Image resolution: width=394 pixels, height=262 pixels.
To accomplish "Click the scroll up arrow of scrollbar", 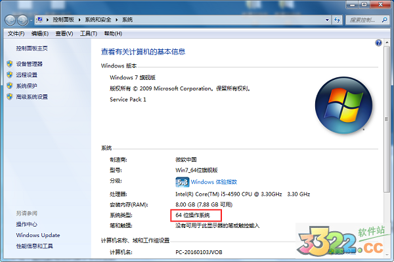I will pos(387,43).
